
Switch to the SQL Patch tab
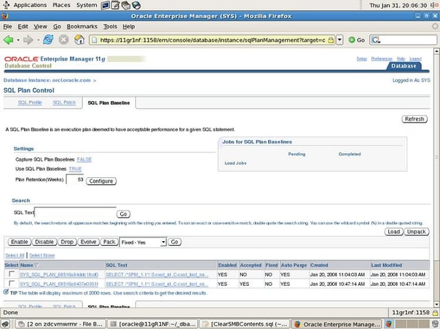click(x=64, y=102)
